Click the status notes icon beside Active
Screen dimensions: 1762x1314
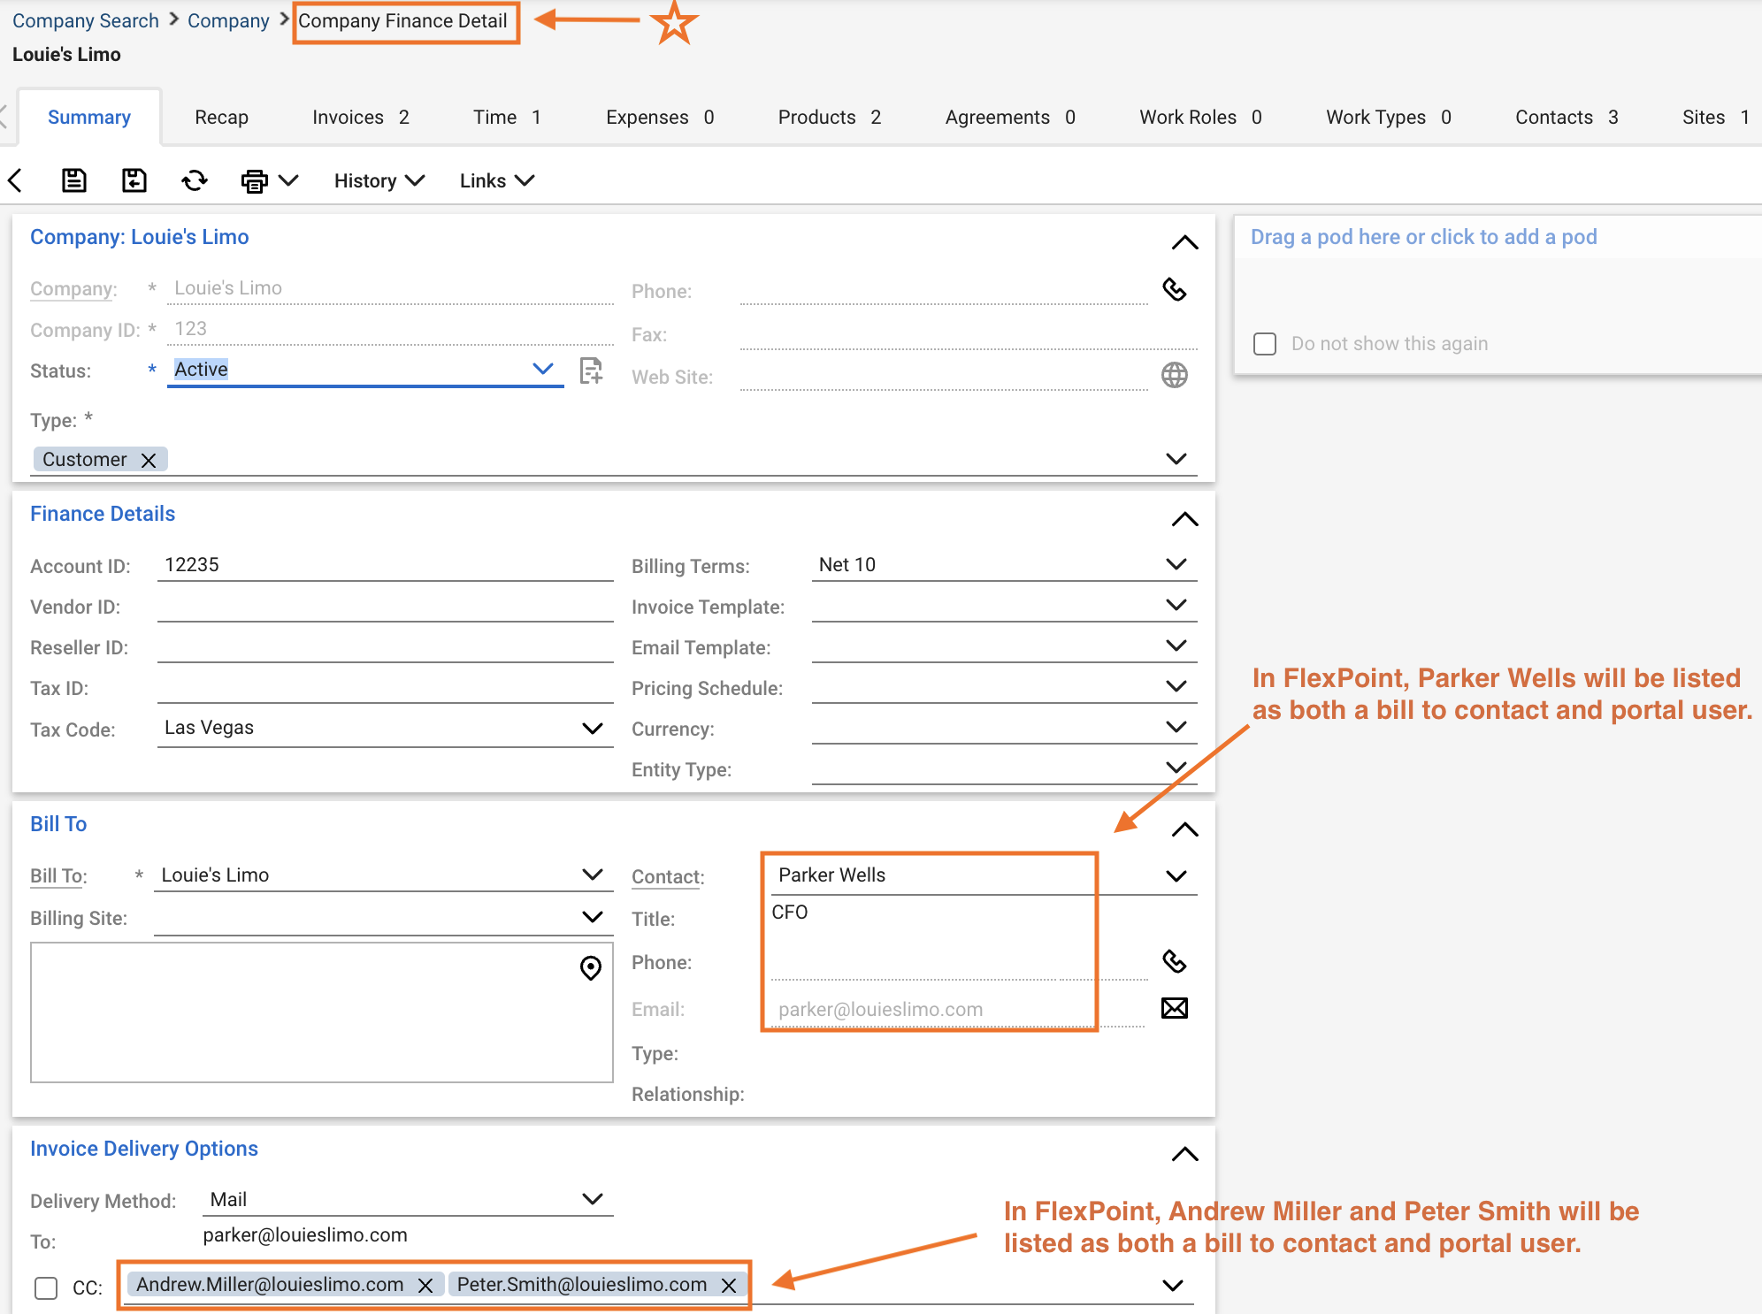[591, 371]
